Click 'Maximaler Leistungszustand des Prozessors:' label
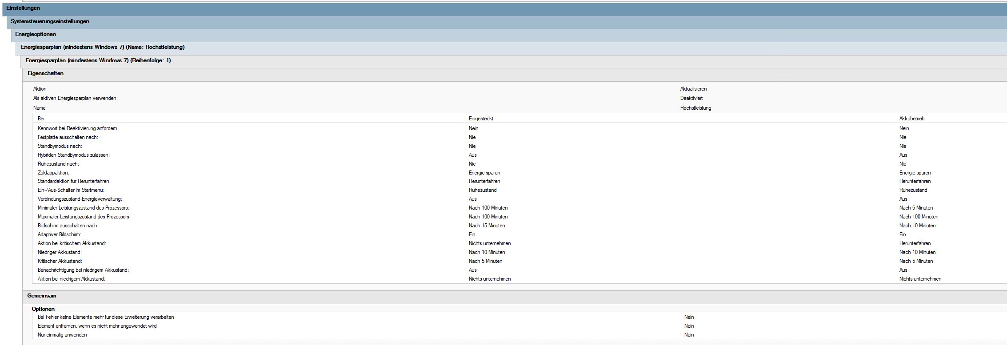The height and width of the screenshot is (345, 1007). pos(84,217)
